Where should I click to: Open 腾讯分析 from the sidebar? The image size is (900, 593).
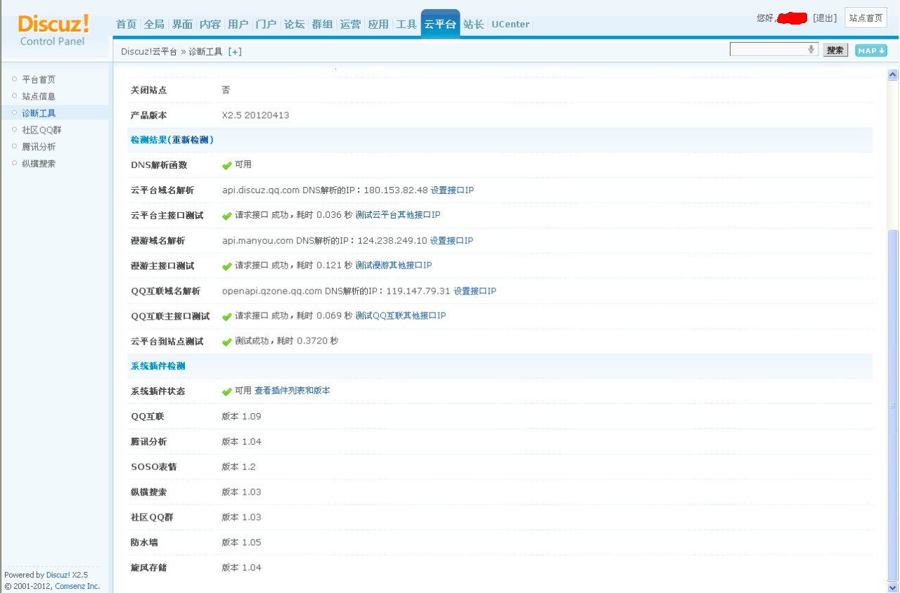[x=39, y=147]
